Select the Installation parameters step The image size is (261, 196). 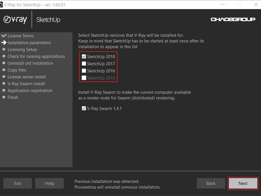point(29,43)
